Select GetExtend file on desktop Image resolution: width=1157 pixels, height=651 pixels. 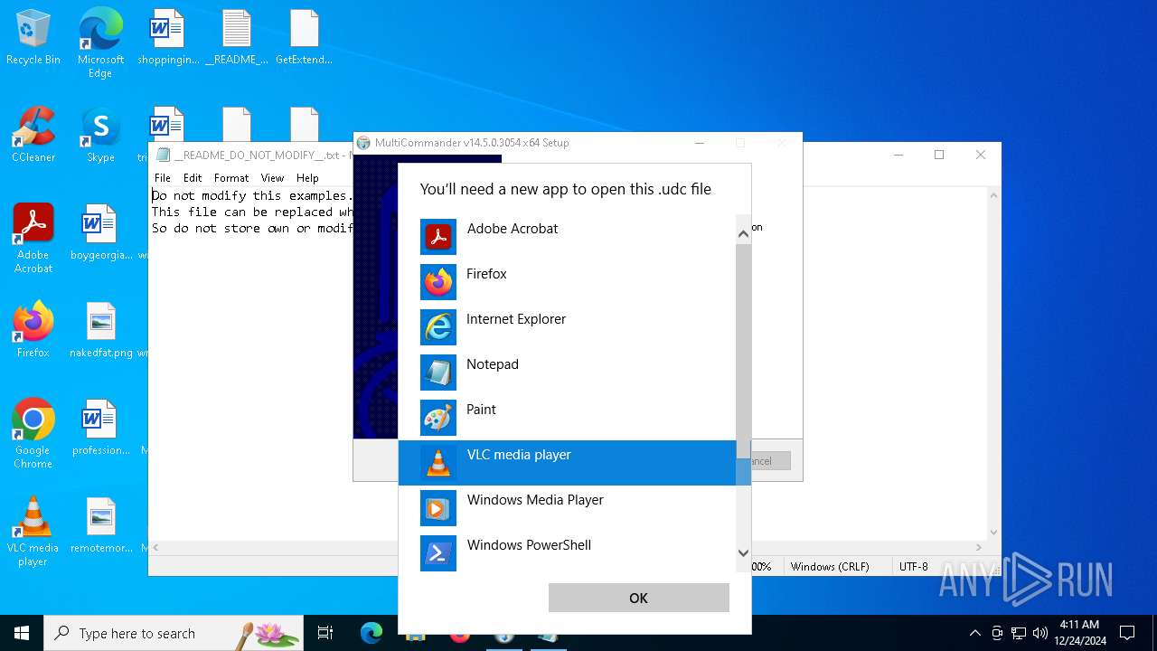pos(304,38)
